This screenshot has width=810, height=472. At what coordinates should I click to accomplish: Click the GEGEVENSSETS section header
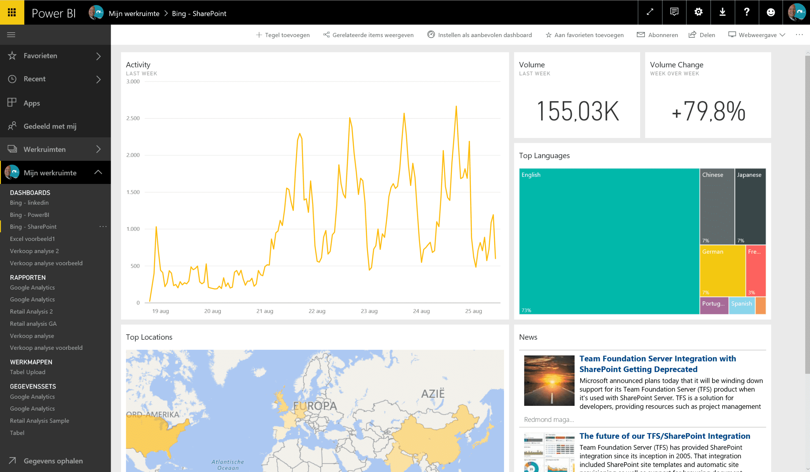33,387
